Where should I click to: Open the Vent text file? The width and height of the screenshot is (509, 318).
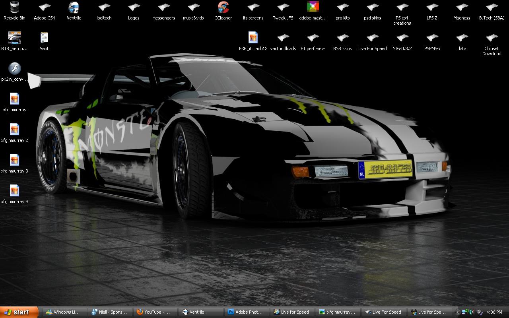[x=44, y=41]
